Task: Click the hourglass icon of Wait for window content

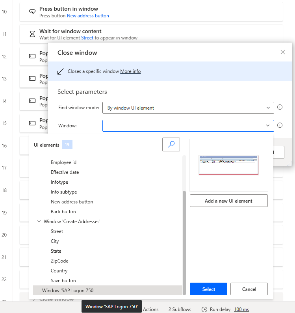Action: coord(32,34)
